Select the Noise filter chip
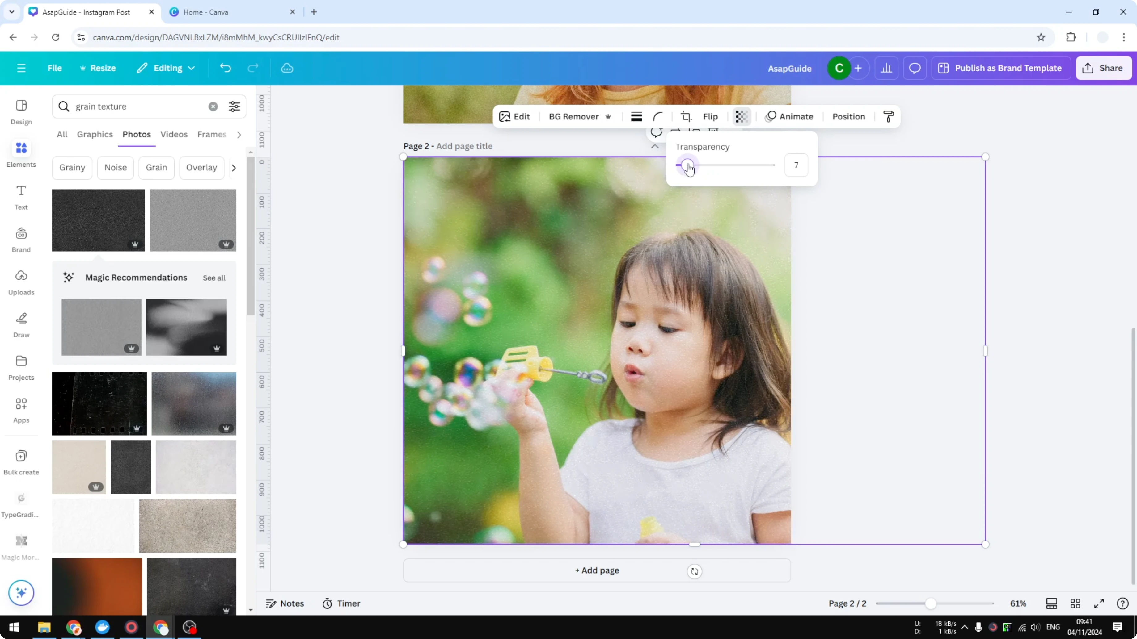 [115, 168]
